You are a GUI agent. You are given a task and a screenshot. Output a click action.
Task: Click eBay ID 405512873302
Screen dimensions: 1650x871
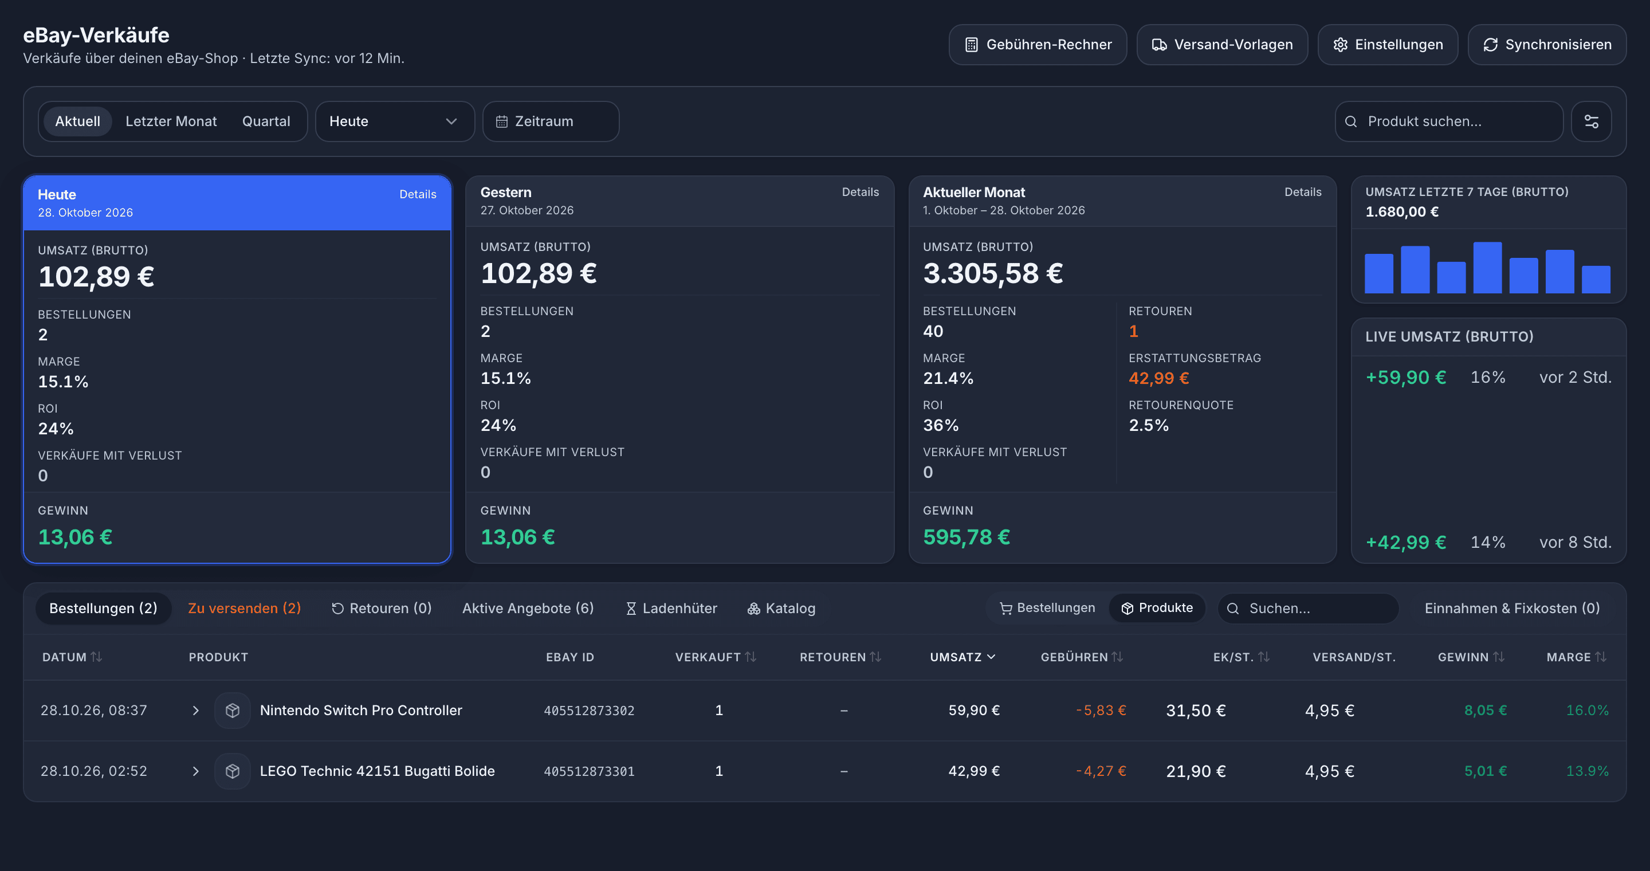[x=588, y=710]
